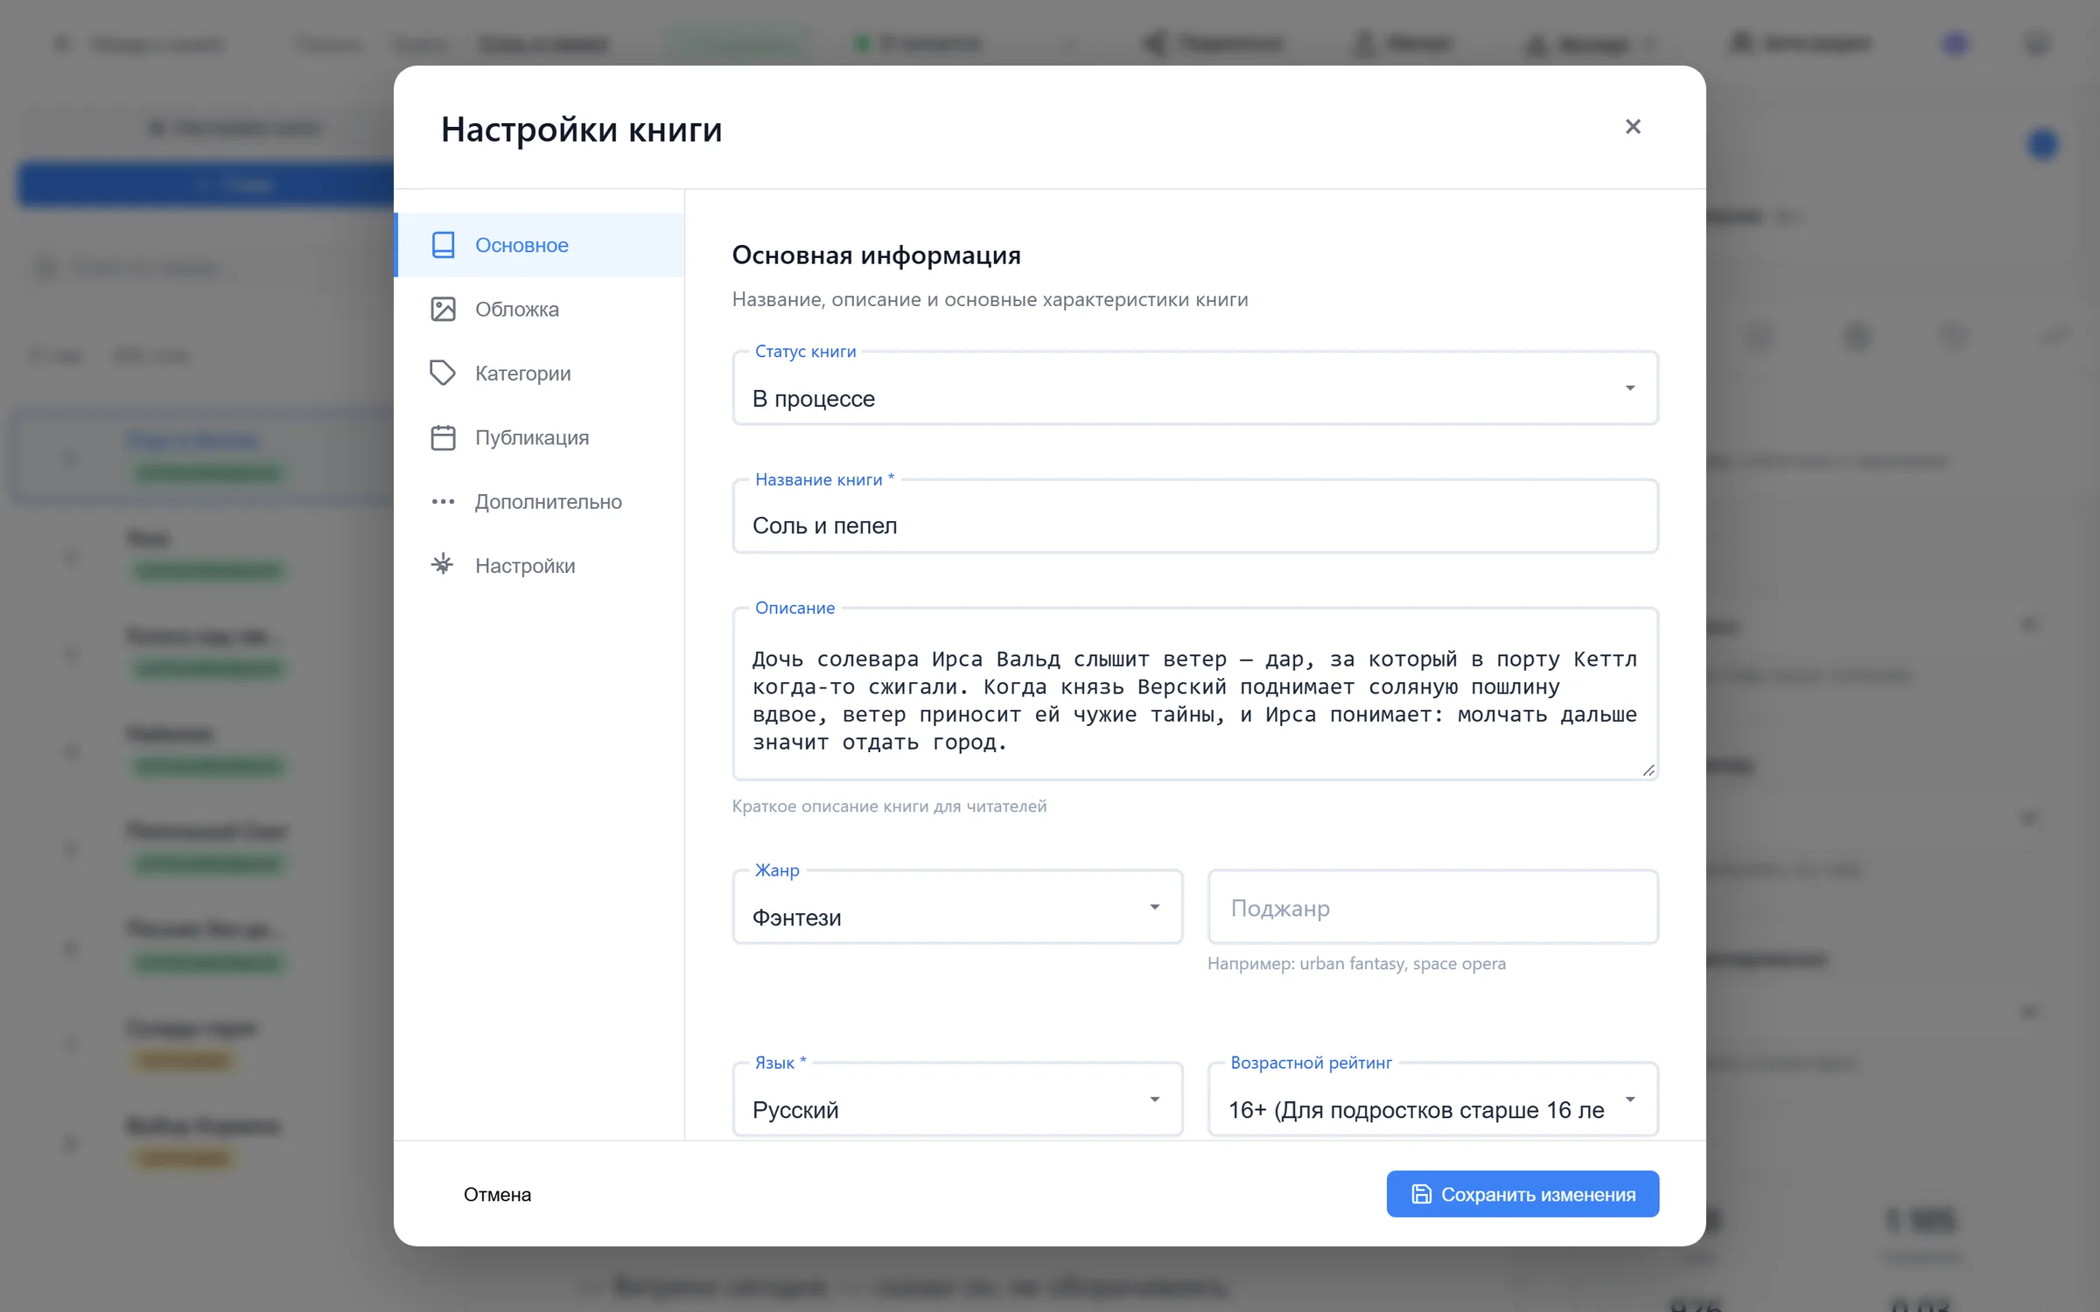
Task: Click the Настройки книги dialog title
Action: click(x=581, y=129)
